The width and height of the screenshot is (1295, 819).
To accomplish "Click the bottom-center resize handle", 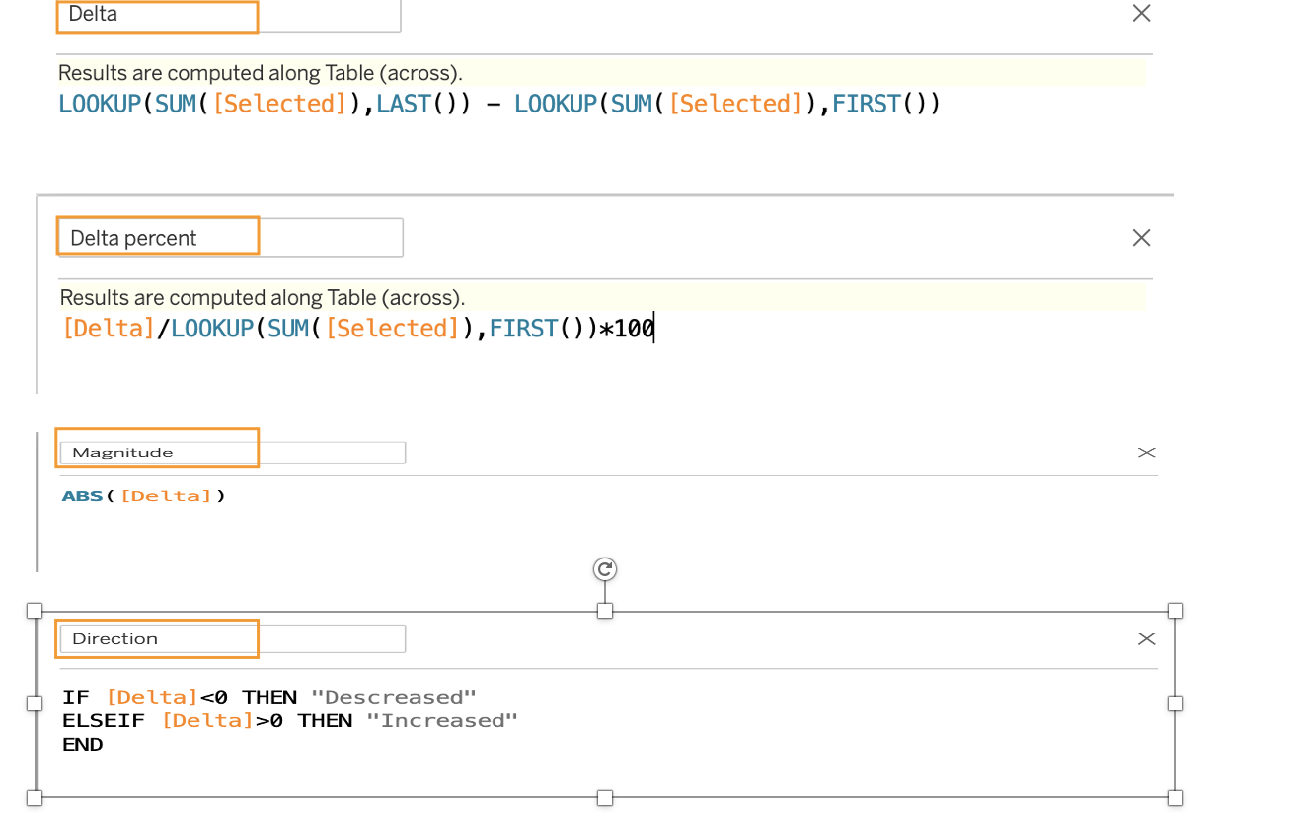I will click(605, 797).
